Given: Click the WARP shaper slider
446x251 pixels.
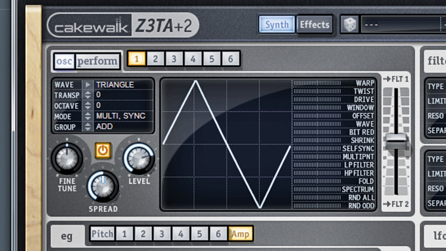Looking at the screenshot, I should [317, 83].
